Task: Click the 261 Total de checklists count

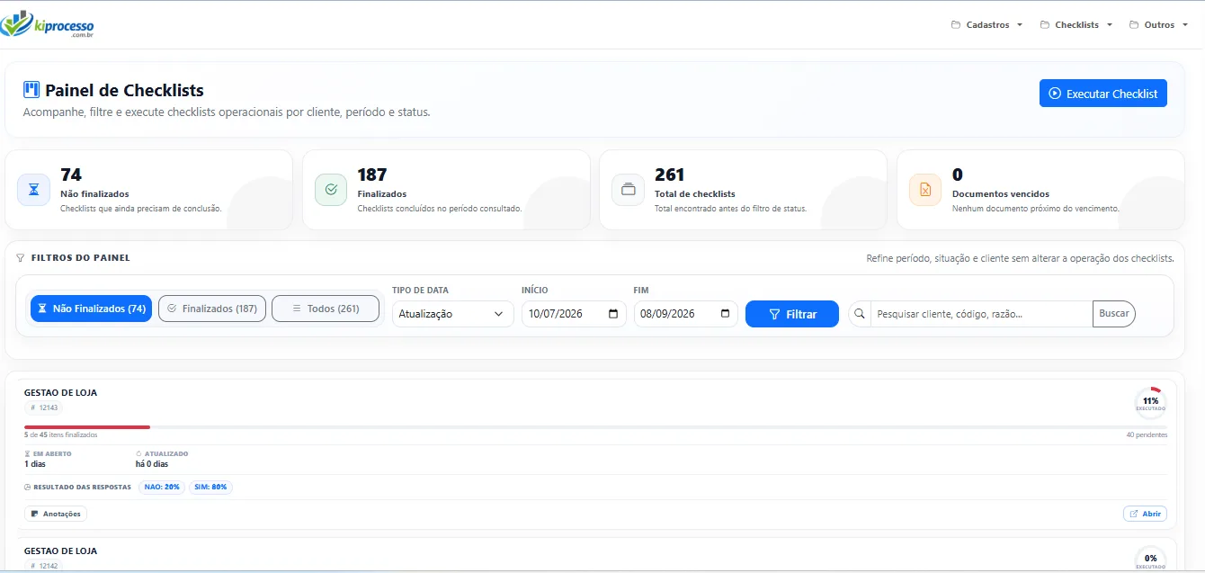Action: 670,175
